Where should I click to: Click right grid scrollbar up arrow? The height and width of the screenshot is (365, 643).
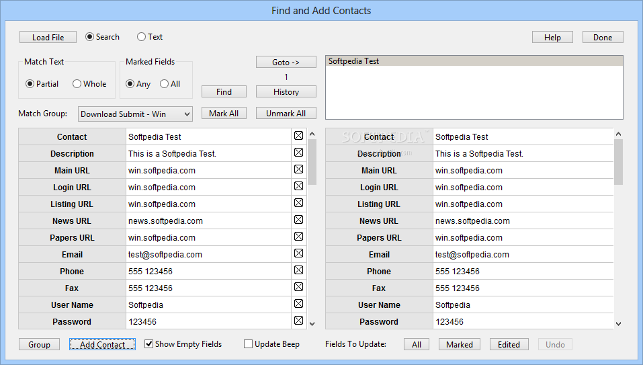pos(618,134)
